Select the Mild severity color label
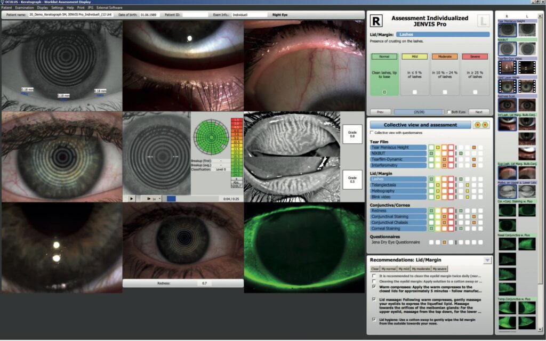Viewport: 546px width, 341px height. [x=414, y=56]
